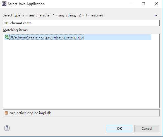Minimize the Select Java Application dialog
The image size is (163, 137).
[x=131, y=4]
